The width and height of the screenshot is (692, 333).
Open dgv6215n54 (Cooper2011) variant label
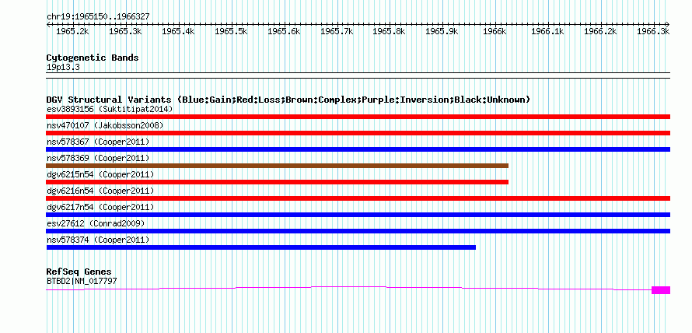100,174
